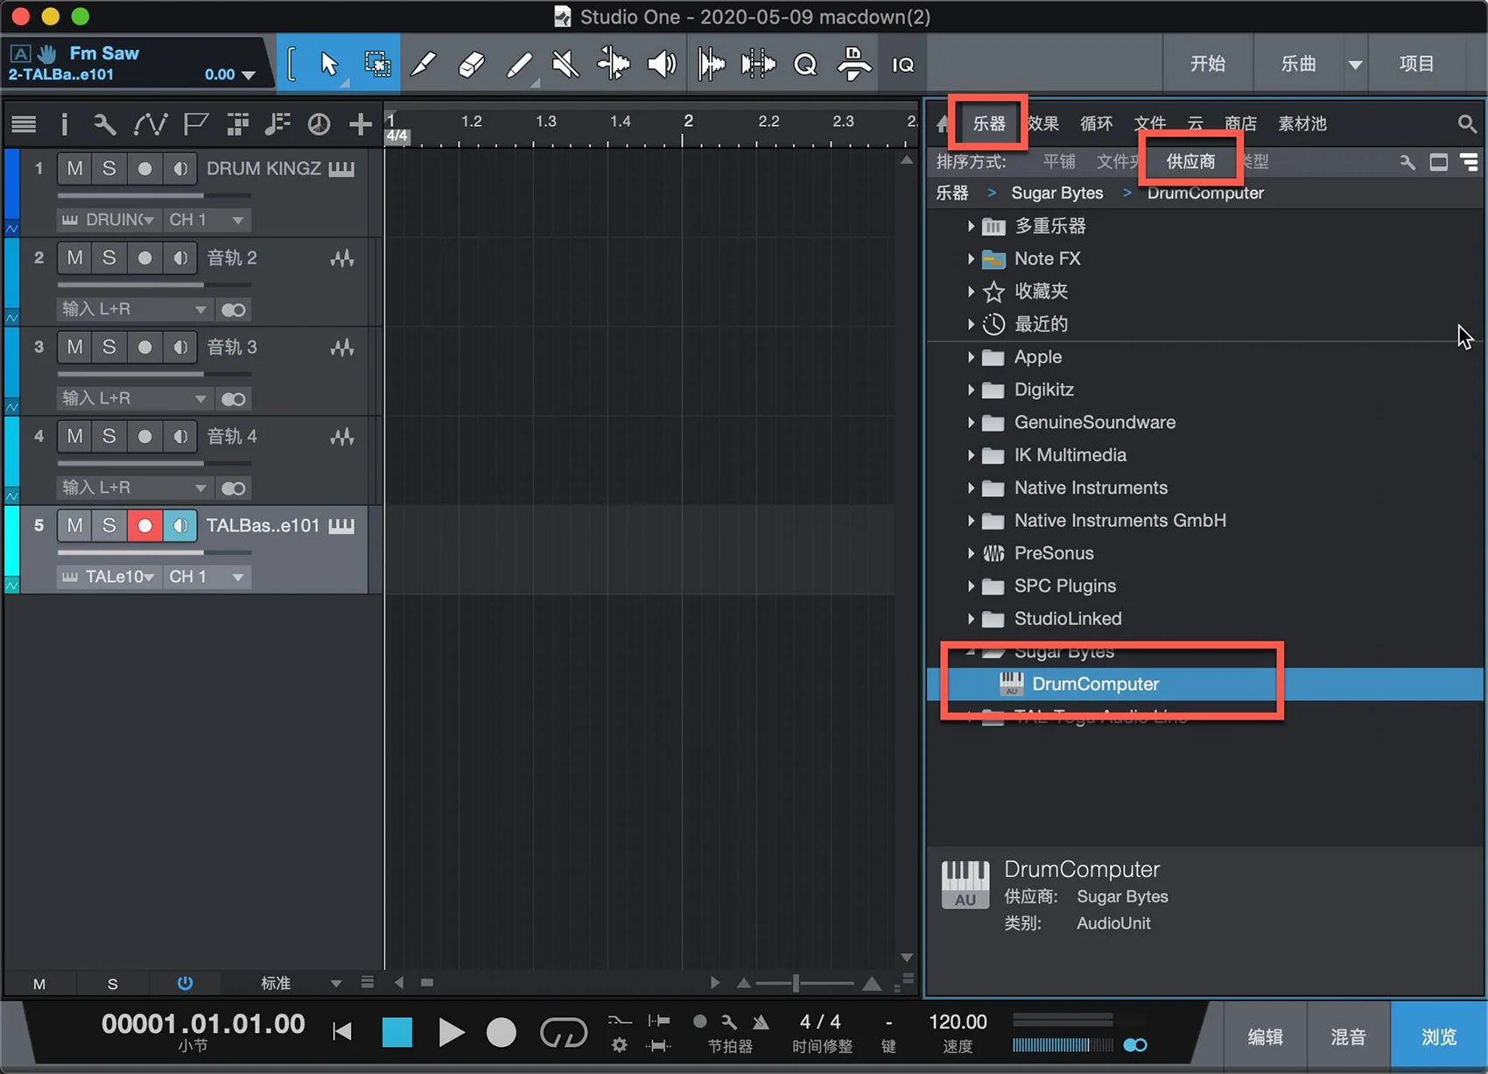Click the 开始 page button
This screenshot has width=1488, height=1074.
1207,64
